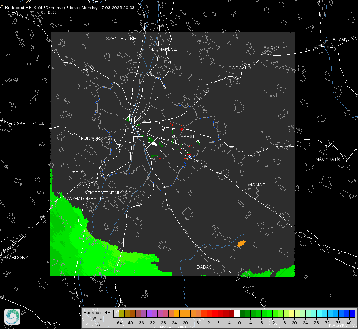This screenshot has width=358, height=329.
Task: Click the 'NAGYKÁTA' map label
Action: pos(328,159)
